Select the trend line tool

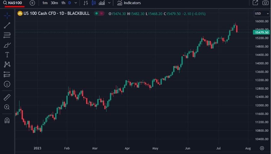[x=7, y=25]
